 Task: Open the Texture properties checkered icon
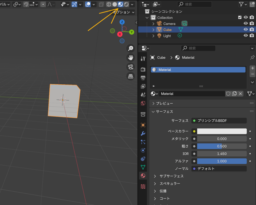(x=143, y=186)
